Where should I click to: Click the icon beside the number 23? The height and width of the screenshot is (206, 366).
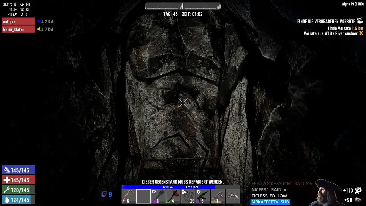[x=22, y=9]
